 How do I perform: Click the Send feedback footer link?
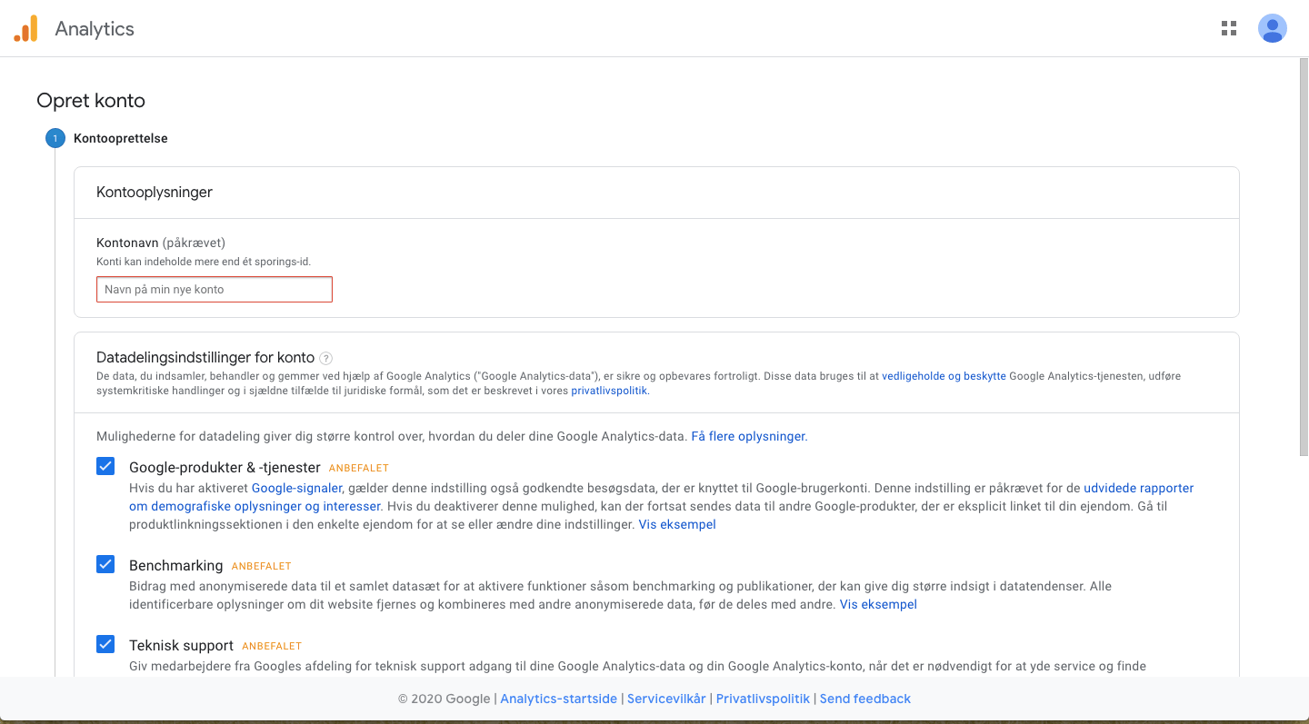click(x=865, y=699)
